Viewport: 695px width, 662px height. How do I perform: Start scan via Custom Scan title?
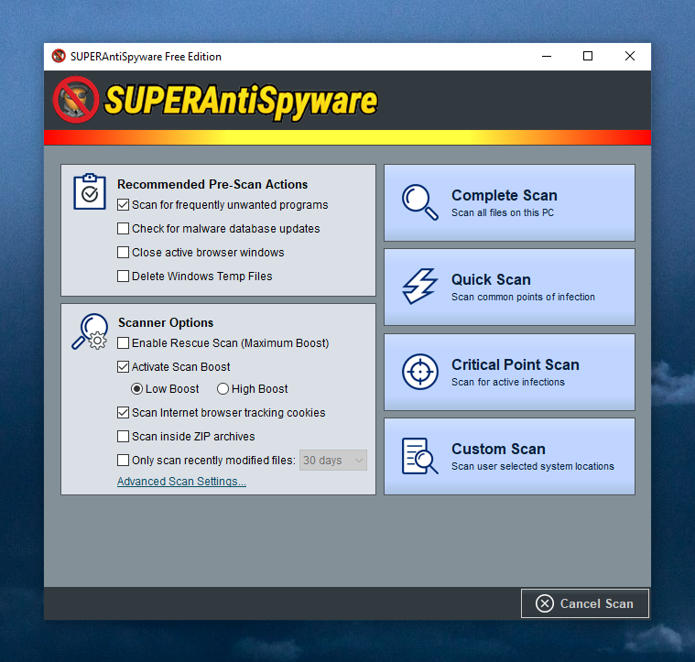click(498, 449)
